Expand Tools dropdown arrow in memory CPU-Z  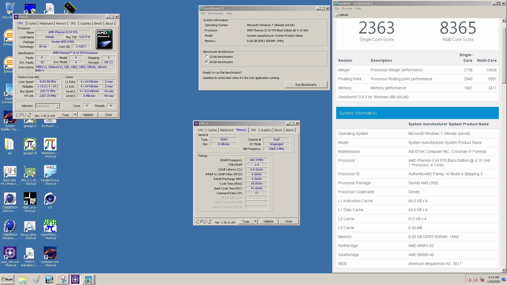(x=255, y=221)
